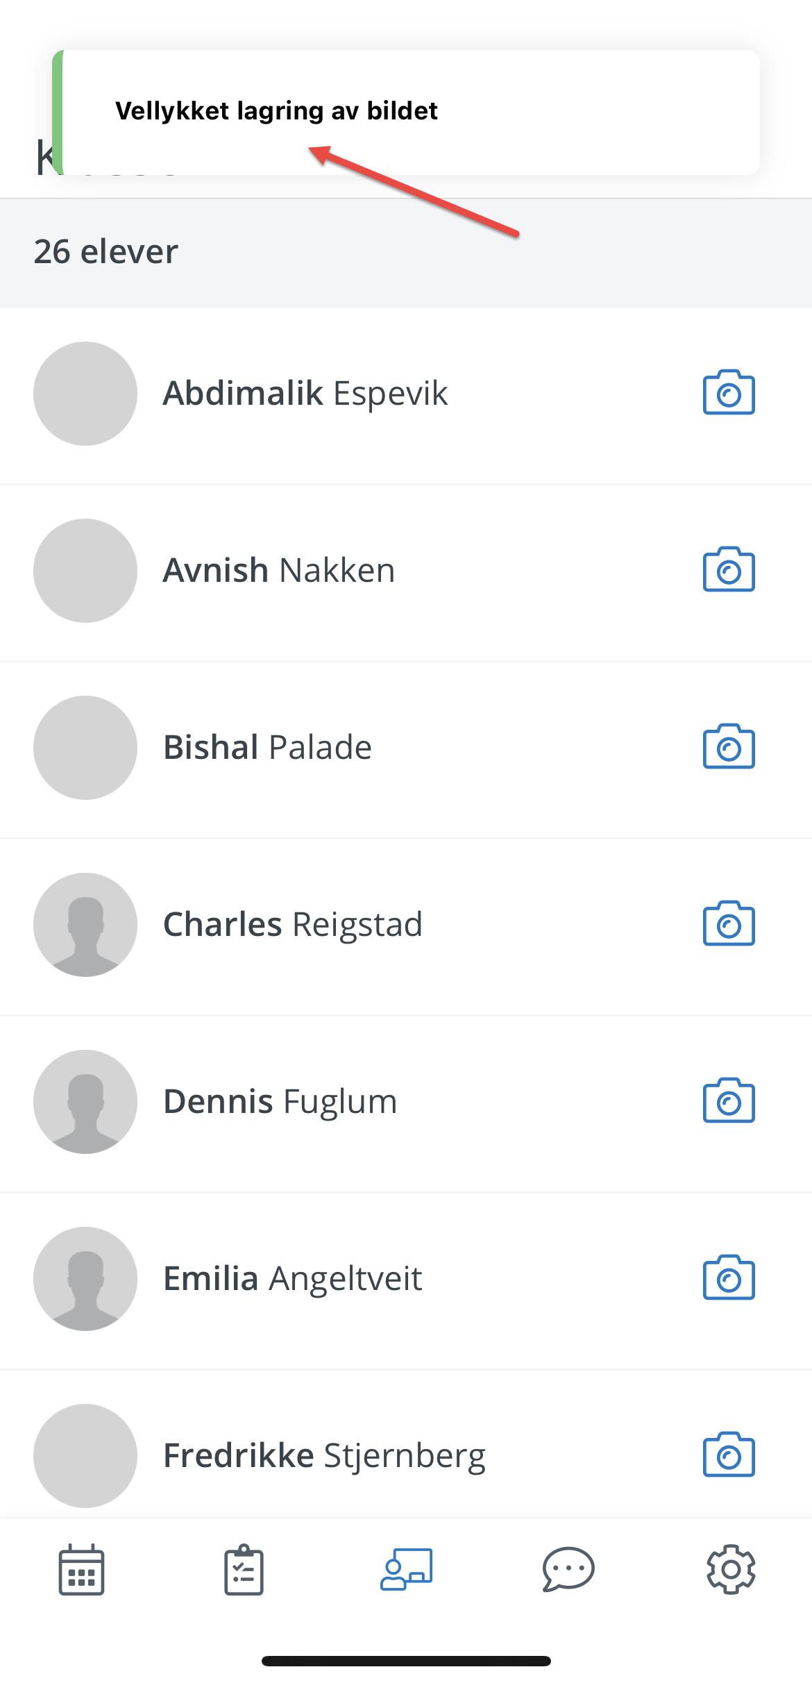Select Charles Reigstad's profile avatar
The height and width of the screenshot is (1683, 812).
(85, 924)
